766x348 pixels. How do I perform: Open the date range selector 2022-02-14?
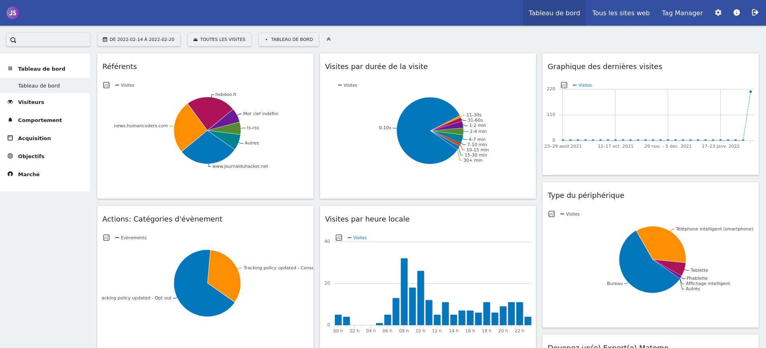click(139, 39)
